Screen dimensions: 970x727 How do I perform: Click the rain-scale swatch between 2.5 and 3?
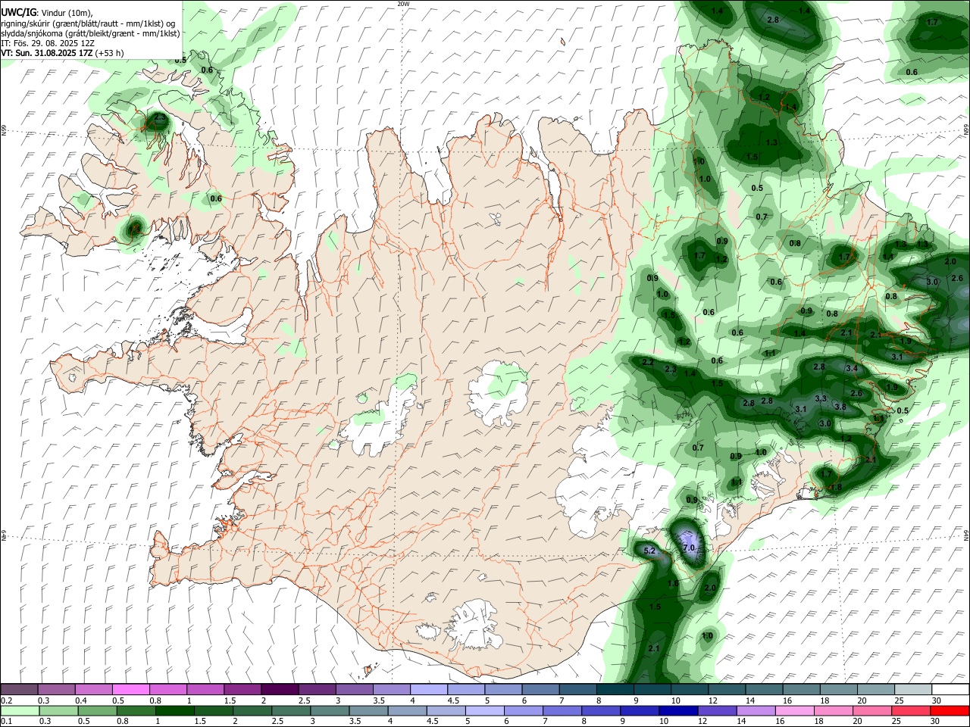click(x=289, y=710)
